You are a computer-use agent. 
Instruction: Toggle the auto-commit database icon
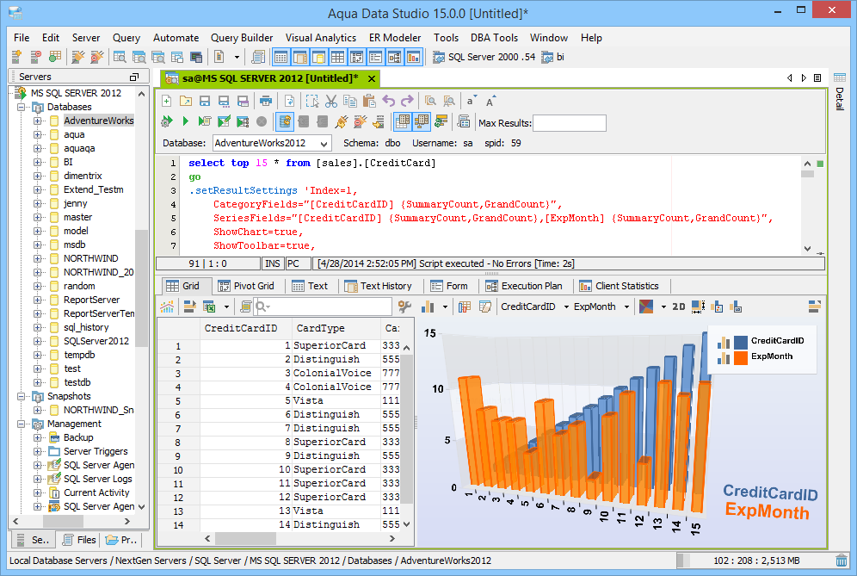click(x=285, y=121)
